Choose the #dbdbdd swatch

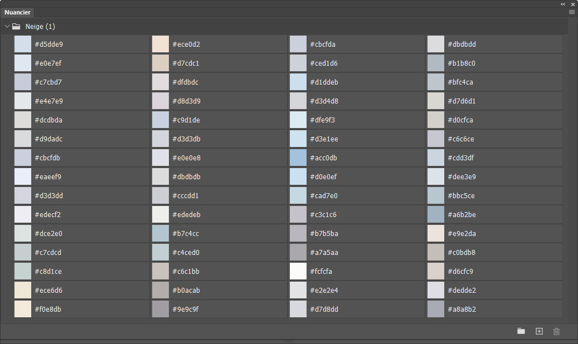436,45
